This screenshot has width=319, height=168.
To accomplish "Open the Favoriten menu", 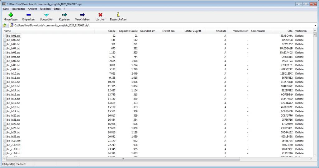I will tap(45, 9).
